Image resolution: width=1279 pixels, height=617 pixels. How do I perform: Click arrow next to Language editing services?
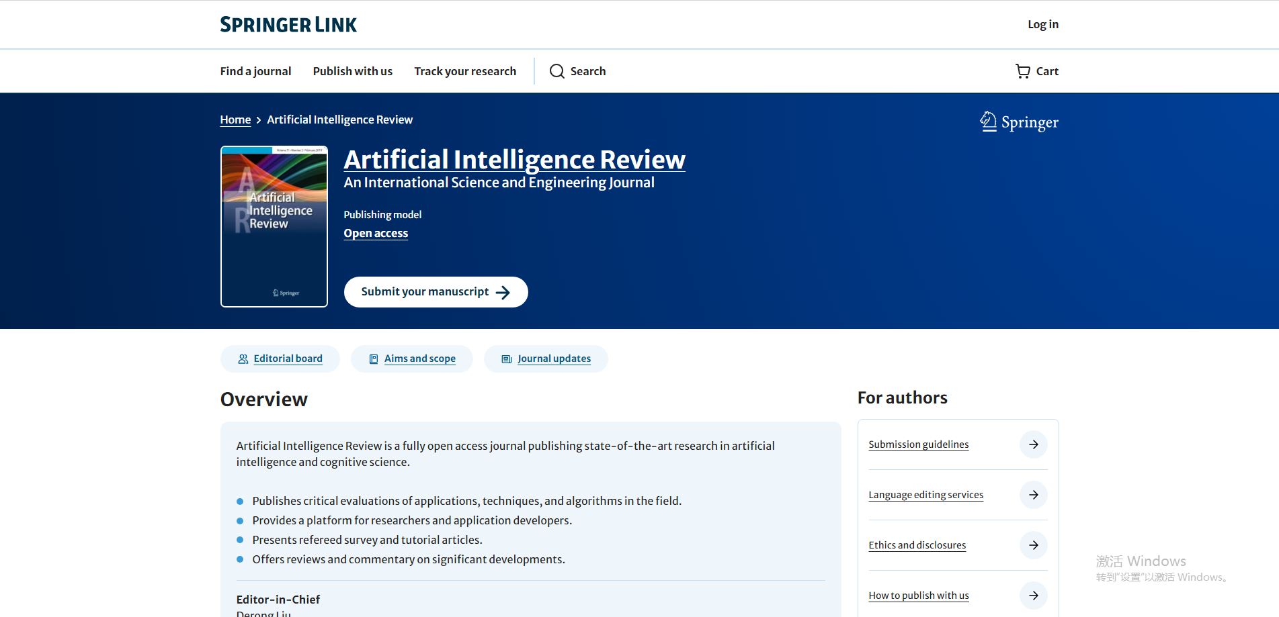[x=1034, y=495]
